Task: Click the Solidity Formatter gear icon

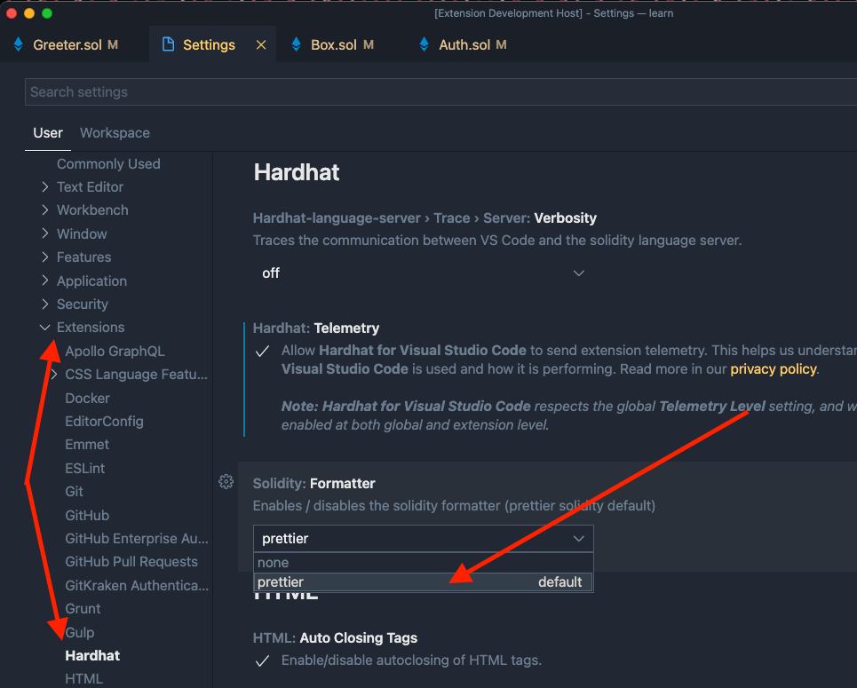Action: pos(226,481)
